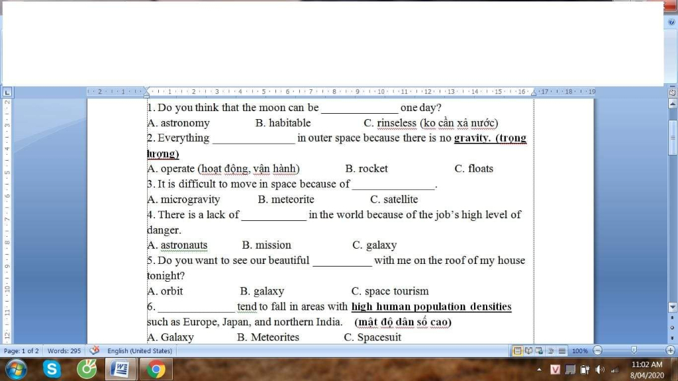
Task: Click the first line indent marker on ruler
Action: tap(146, 89)
